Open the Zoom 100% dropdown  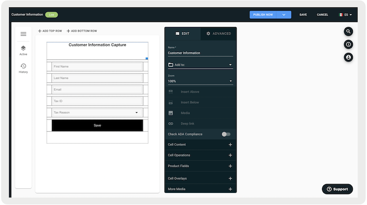tap(200, 81)
